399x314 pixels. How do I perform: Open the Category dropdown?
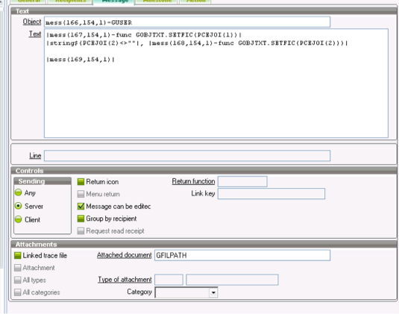[213, 292]
